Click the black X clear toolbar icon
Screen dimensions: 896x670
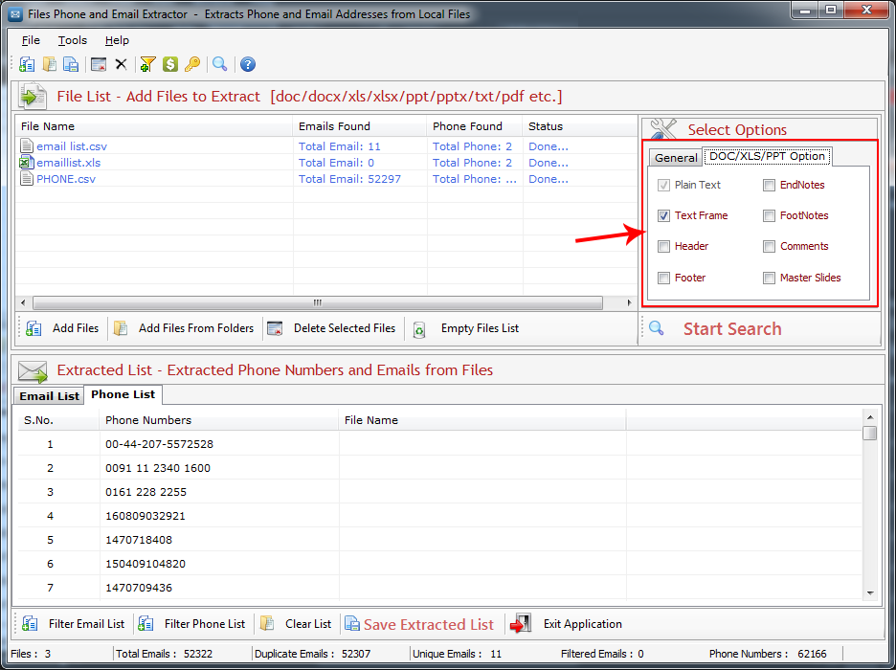pyautogui.click(x=121, y=64)
